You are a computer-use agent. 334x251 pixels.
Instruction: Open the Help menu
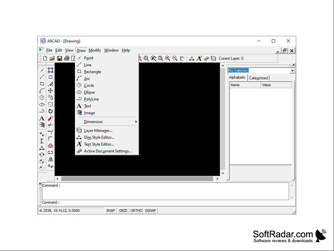click(126, 50)
